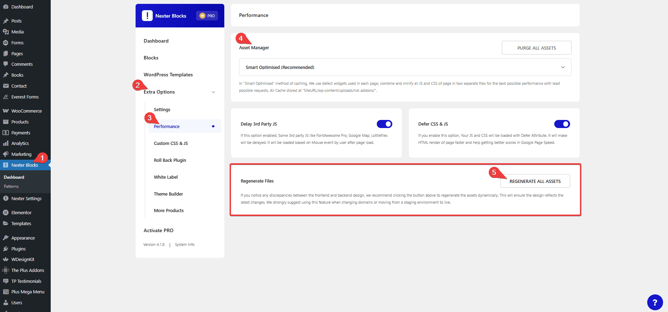Open Nexter Blocks Dashboard menu item
The width and height of the screenshot is (668, 312).
(156, 41)
